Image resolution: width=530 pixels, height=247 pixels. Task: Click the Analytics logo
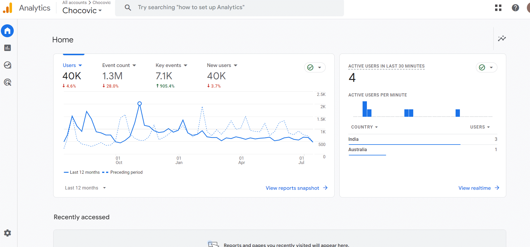pyautogui.click(x=8, y=8)
